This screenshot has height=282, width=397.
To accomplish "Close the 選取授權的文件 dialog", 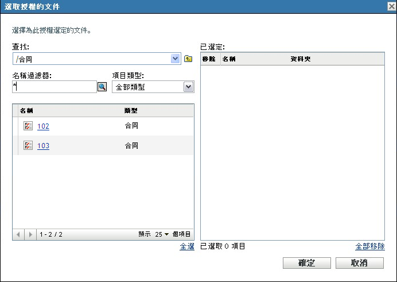I will 391,6.
